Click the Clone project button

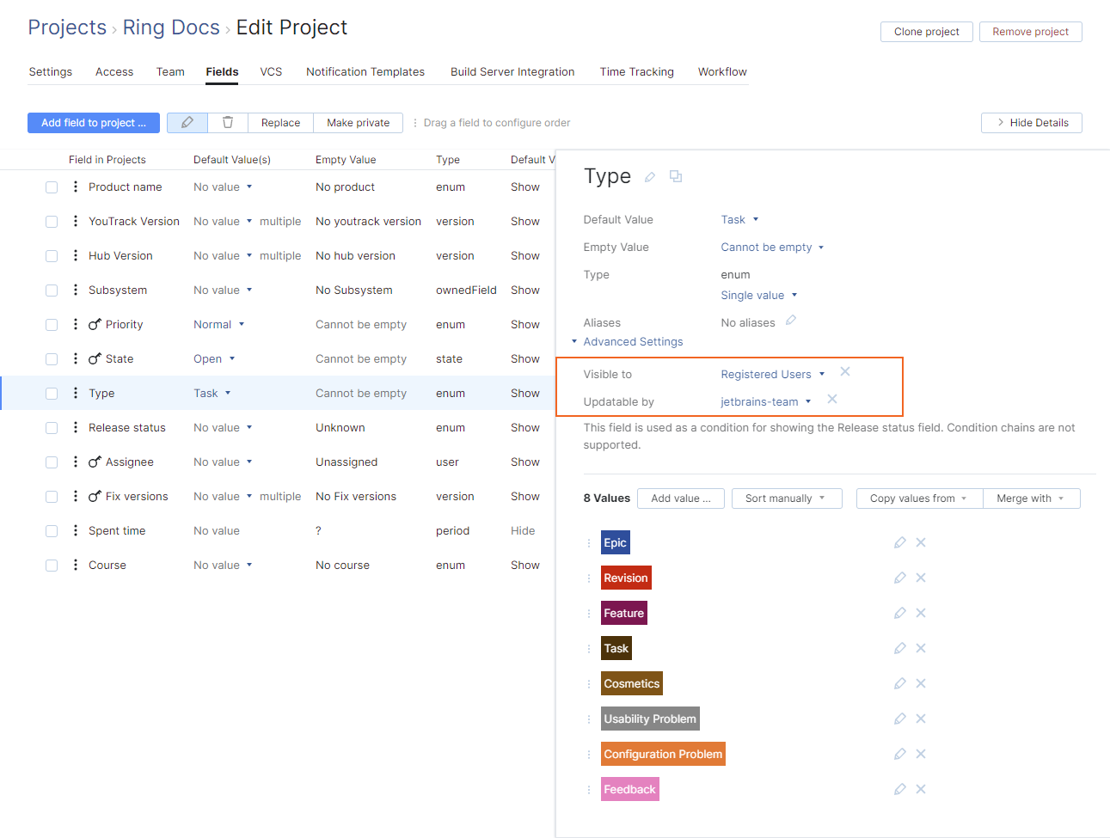coord(926,31)
